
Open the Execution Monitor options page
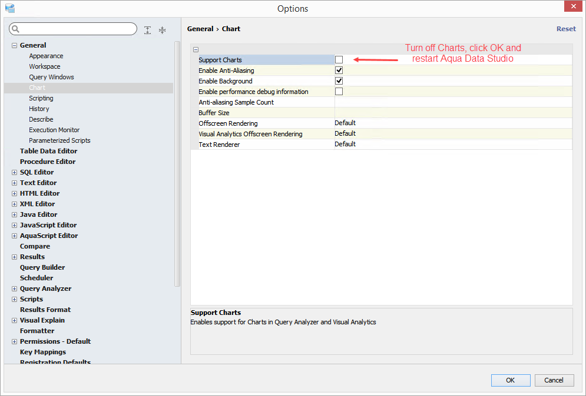(x=54, y=130)
